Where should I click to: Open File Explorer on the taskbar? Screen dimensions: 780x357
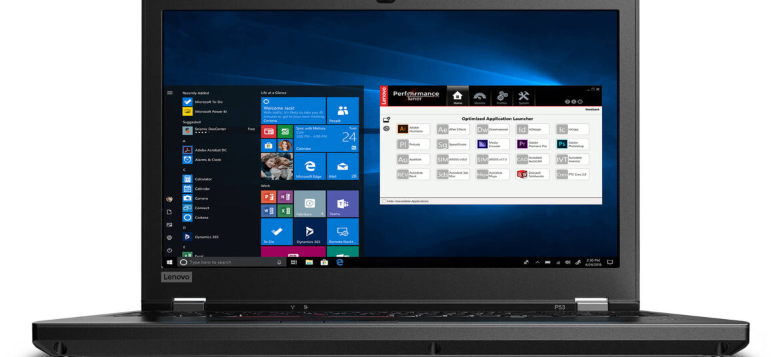(x=309, y=262)
